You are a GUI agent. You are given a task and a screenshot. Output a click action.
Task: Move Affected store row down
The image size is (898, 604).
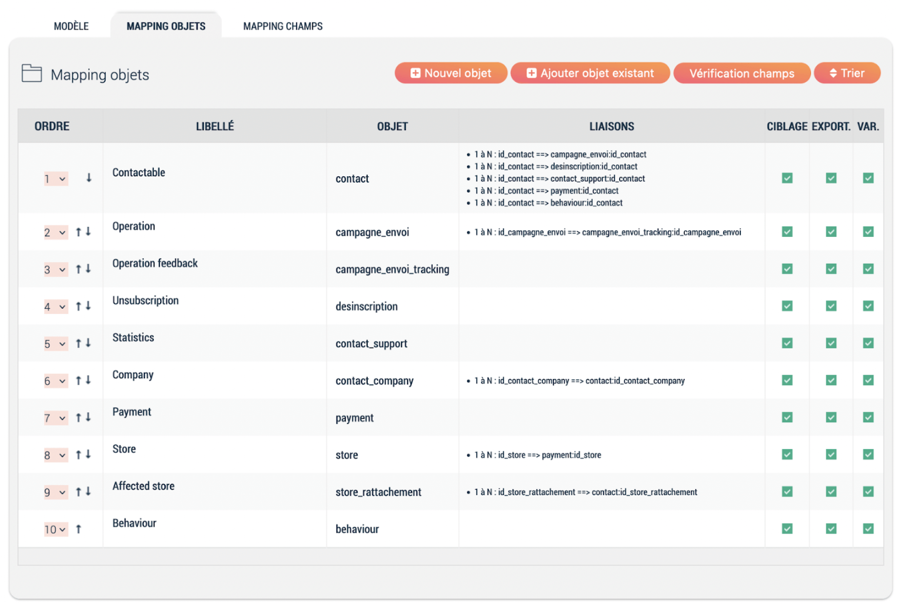tap(88, 492)
